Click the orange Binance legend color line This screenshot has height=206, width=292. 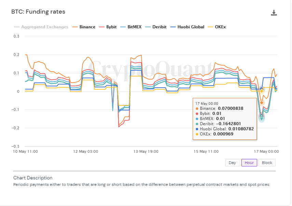75,27
